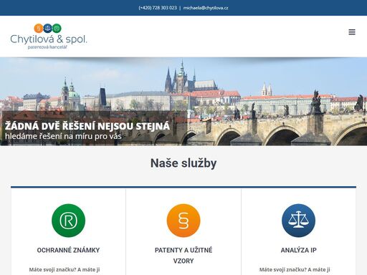
Task: Open the hamburger navigation menu
Action: point(352,32)
